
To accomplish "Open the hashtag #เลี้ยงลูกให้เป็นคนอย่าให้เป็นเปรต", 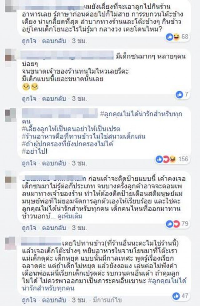I will tap(71, 129).
